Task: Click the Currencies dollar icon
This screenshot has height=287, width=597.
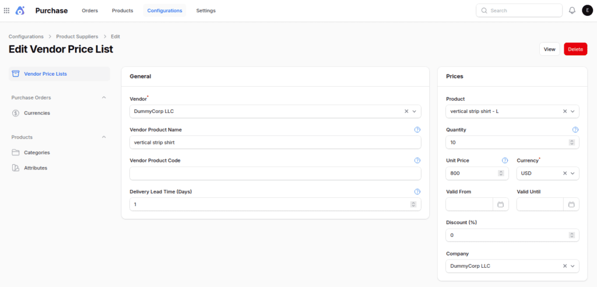Action: (x=16, y=113)
